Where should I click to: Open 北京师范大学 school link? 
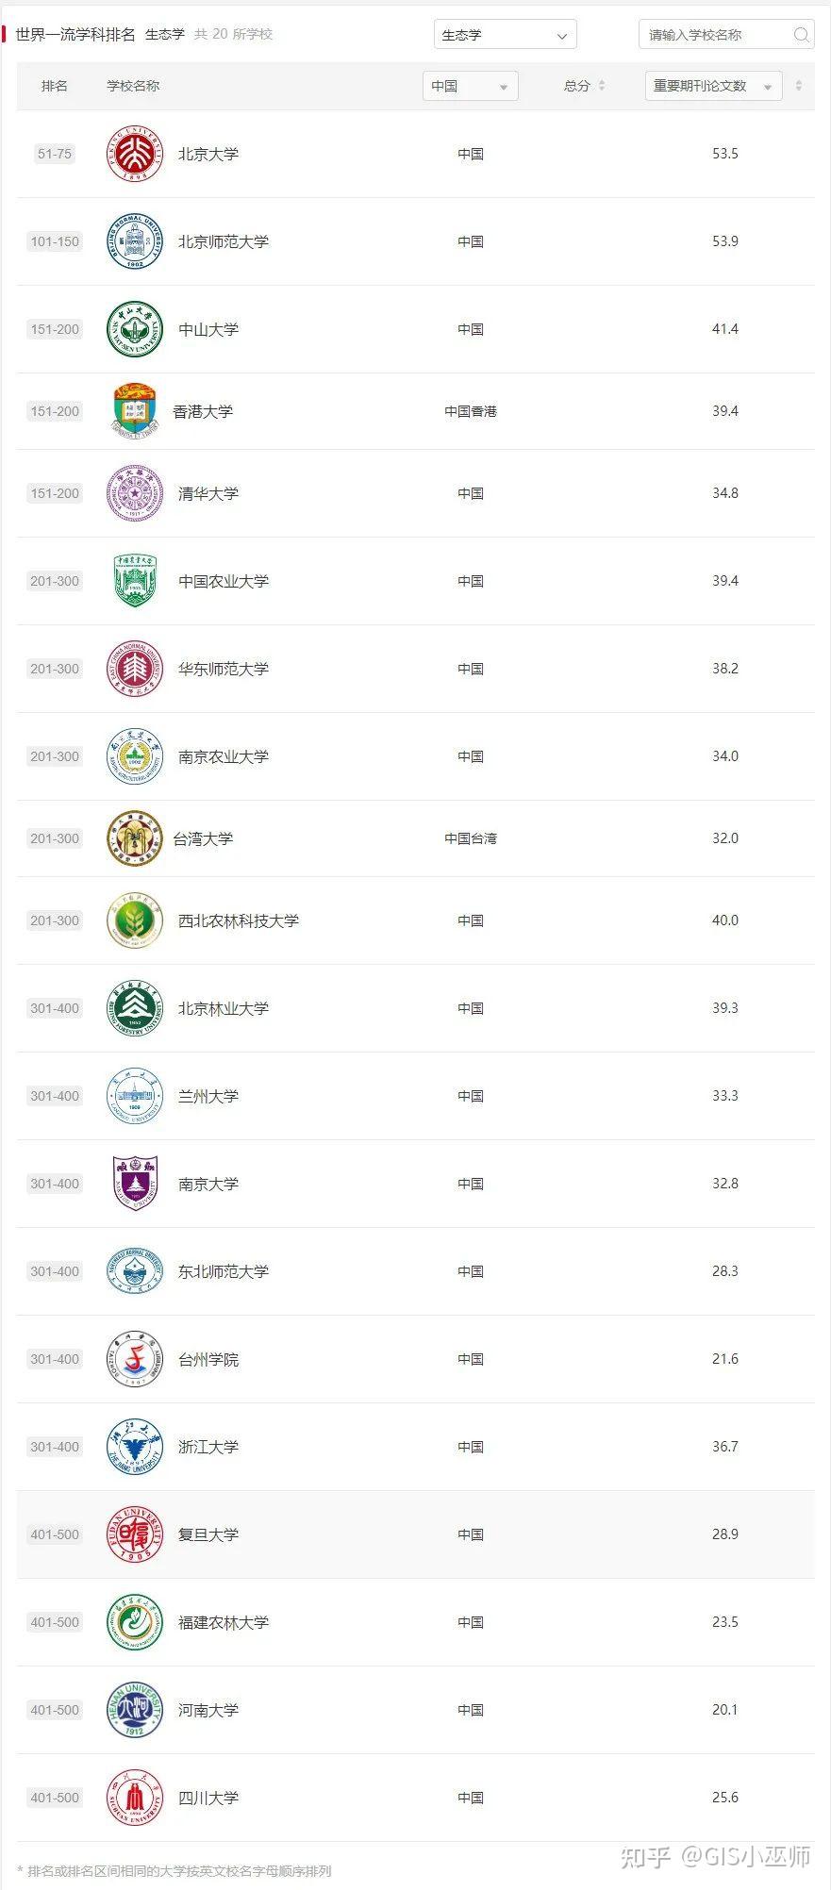224,241
